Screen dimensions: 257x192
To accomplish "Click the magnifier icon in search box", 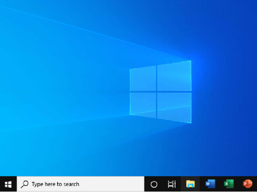I will point(25,184).
